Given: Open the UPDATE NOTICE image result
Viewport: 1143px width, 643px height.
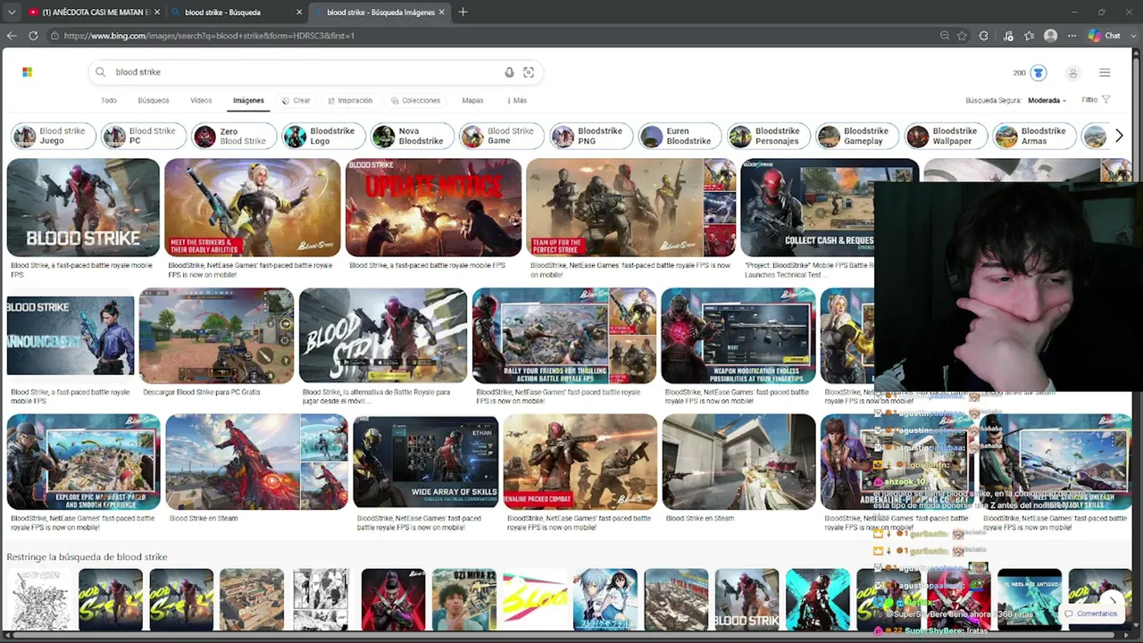Looking at the screenshot, I should (433, 208).
